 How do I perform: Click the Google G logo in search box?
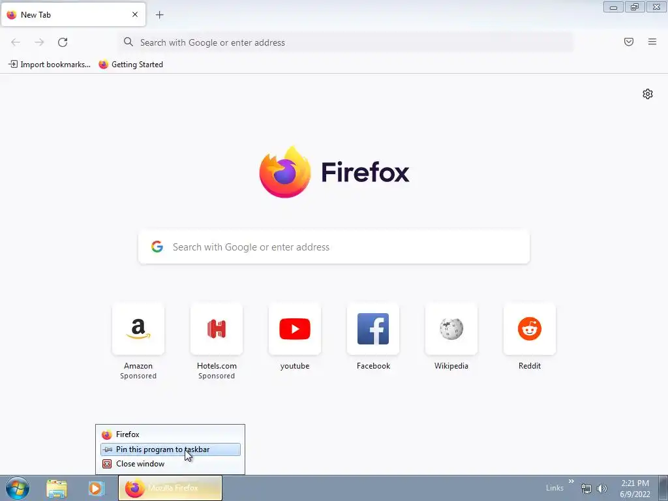(157, 247)
